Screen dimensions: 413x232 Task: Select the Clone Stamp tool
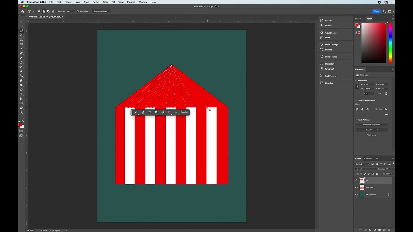click(21, 63)
